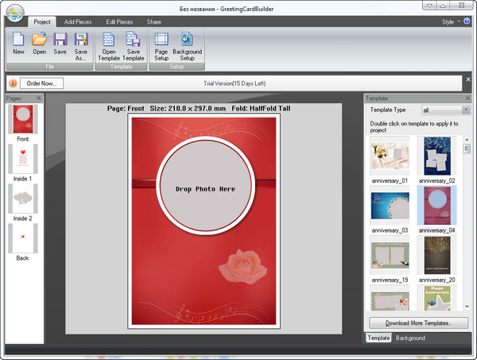Open the Background tab at the bottom
The width and height of the screenshot is (477, 360).
(x=410, y=338)
